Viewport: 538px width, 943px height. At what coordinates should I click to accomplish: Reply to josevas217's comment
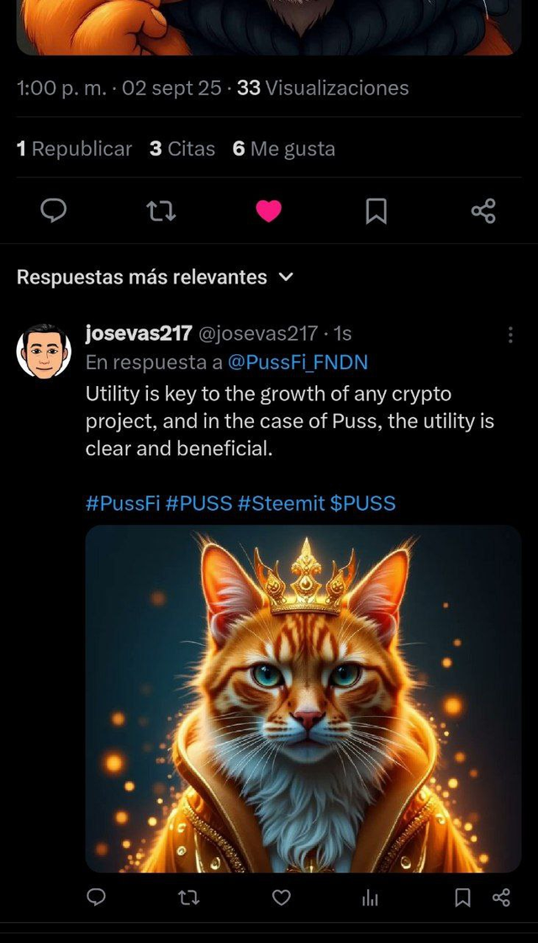pyautogui.click(x=97, y=898)
